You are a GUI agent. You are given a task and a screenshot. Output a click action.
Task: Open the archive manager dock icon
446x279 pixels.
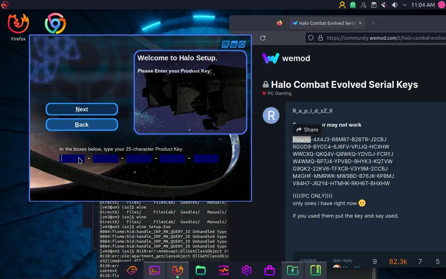tap(315, 270)
